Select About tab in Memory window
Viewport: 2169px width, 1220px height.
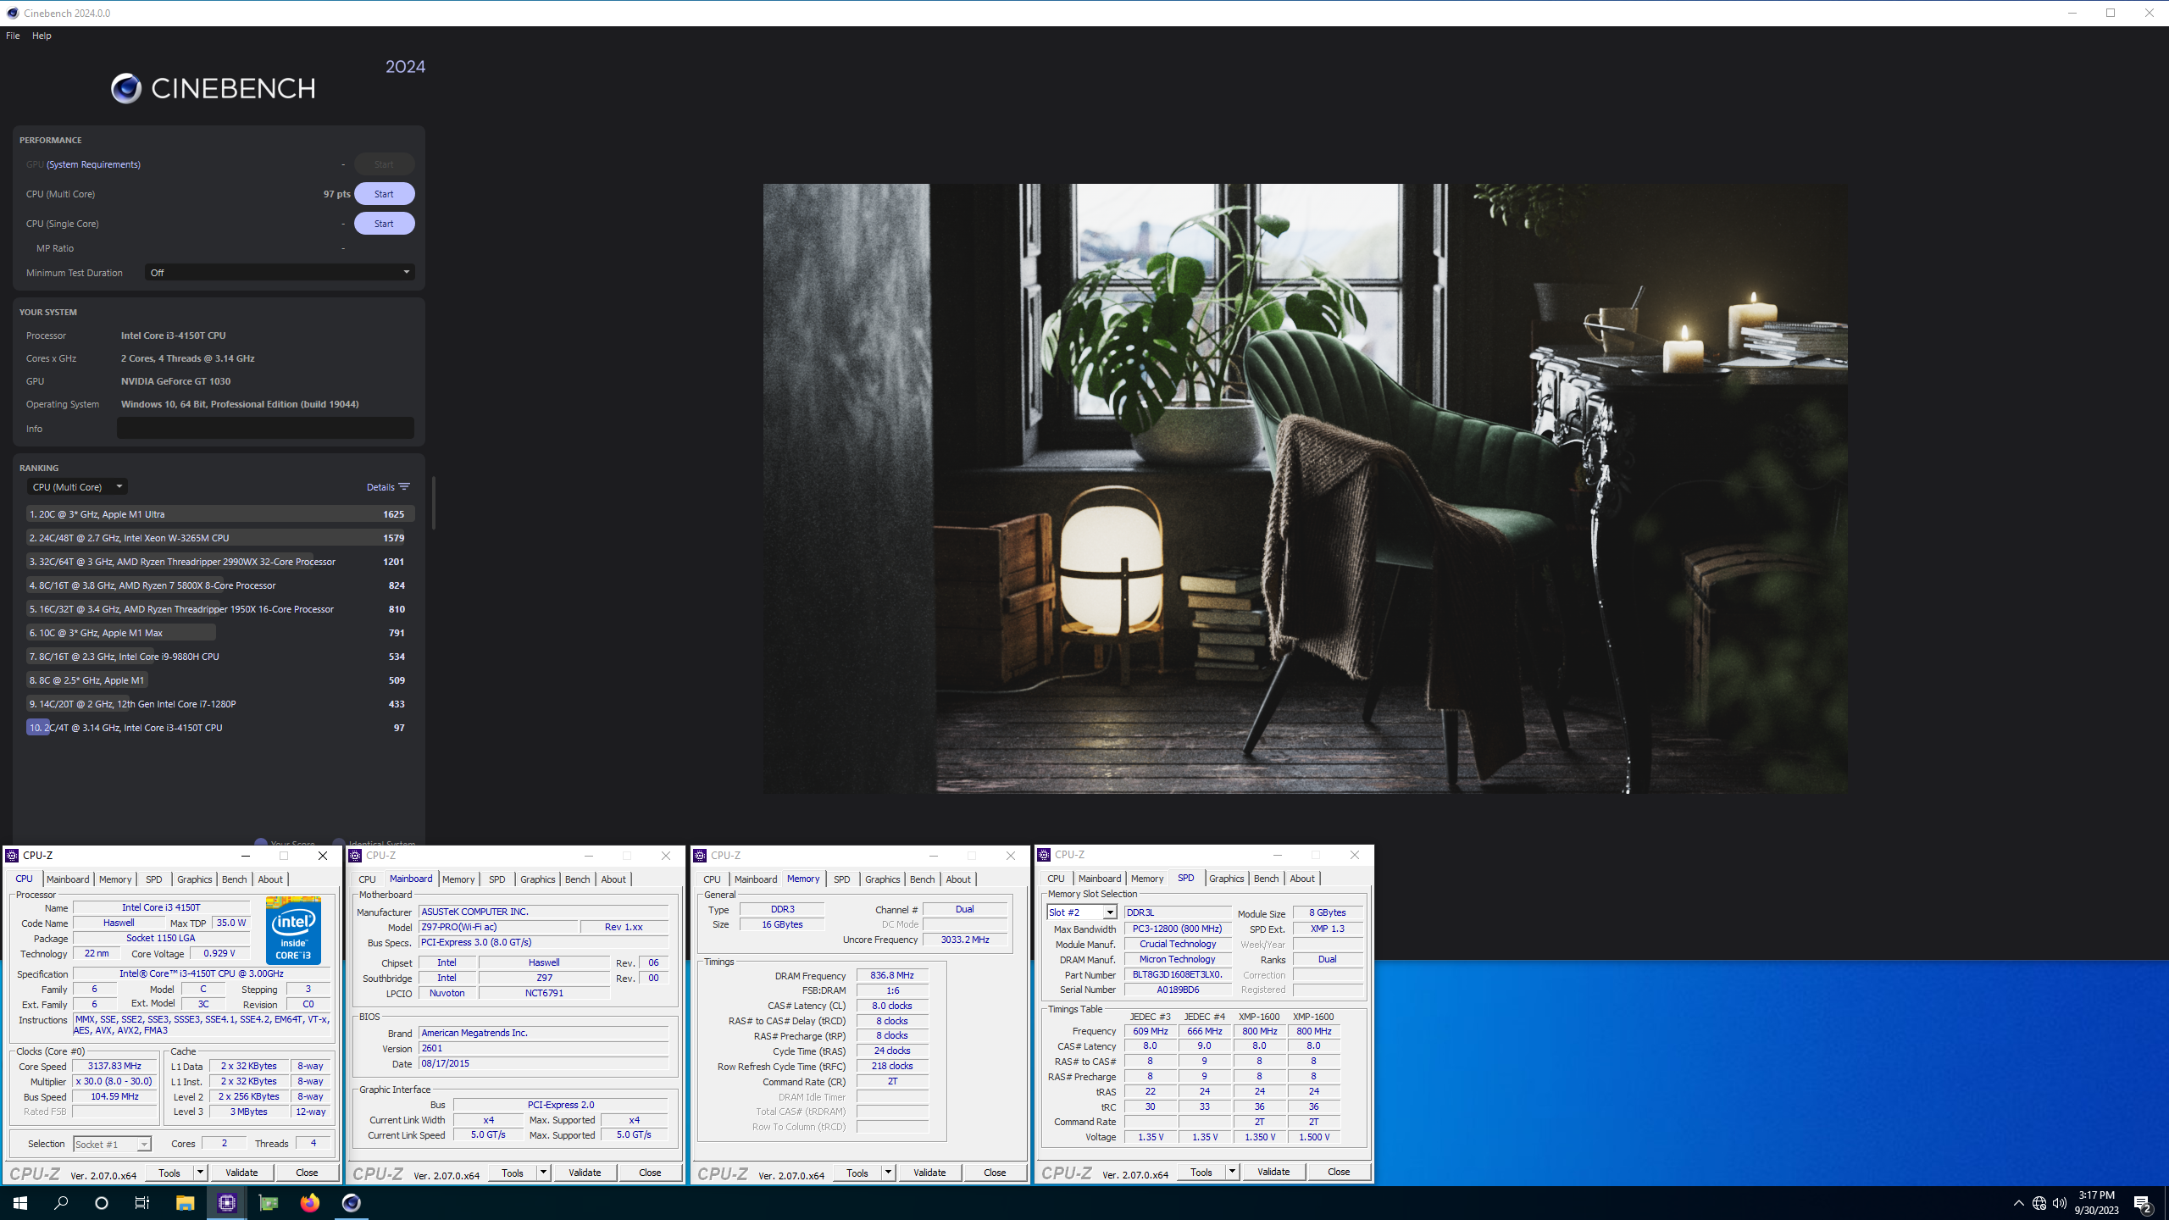(958, 879)
